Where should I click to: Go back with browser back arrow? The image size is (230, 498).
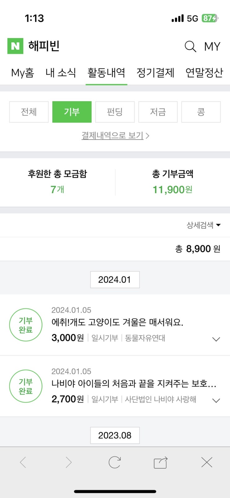[x=23, y=463]
